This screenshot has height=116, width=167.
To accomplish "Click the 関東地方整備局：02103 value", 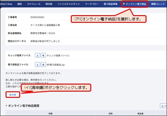I will [43, 33].
